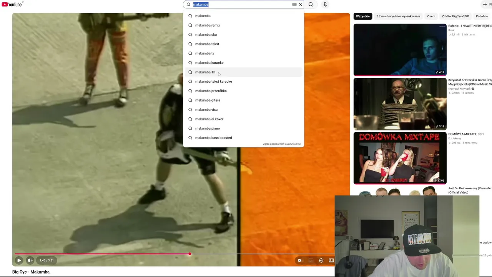492x277 pixels.
Task: Select "makumba tekst karaoke" suggestion
Action: point(243,82)
